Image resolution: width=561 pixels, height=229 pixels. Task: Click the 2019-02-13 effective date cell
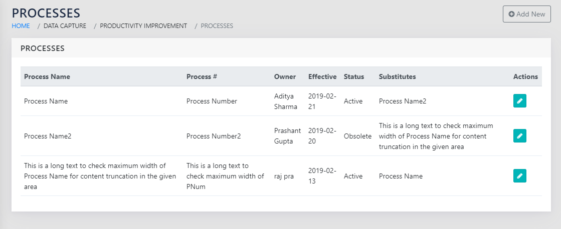click(x=322, y=176)
